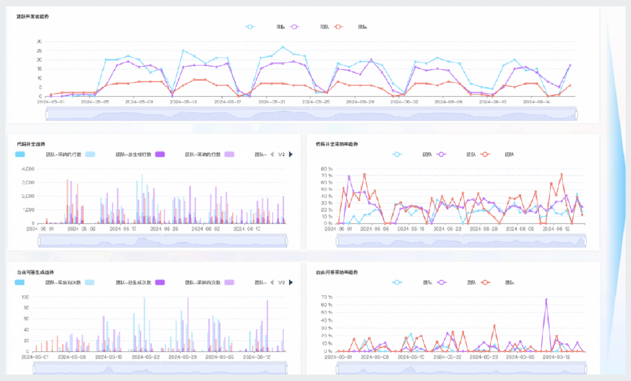Toggle blue series in 自由问答采纳率趋势 legend
Viewport: 631px width, 381px height.
pos(397,282)
